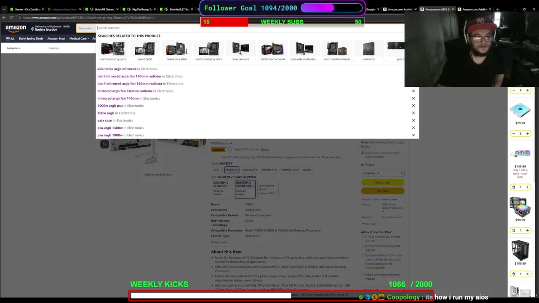Check Add a gift receipt box

pos(363,275)
